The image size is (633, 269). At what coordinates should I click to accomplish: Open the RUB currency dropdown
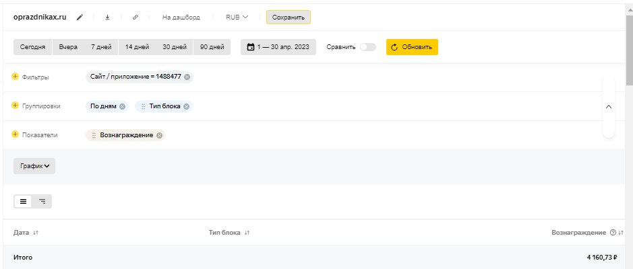click(237, 17)
